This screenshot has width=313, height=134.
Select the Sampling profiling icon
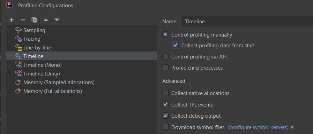click(x=18, y=30)
